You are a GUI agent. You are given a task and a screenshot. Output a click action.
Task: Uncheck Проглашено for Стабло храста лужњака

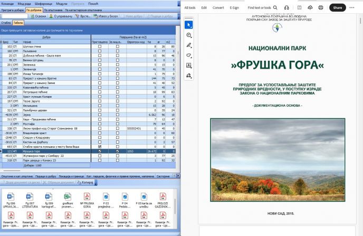[x=100, y=147]
